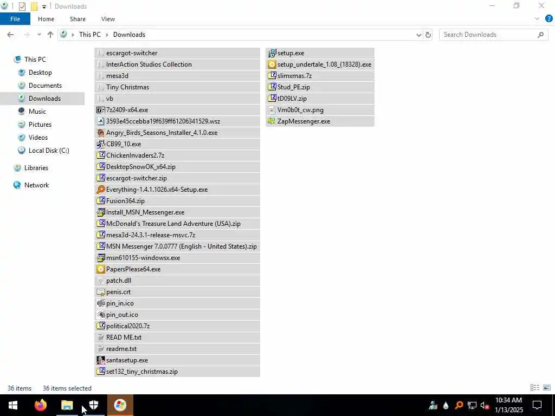Open the Share ribbon tab
This screenshot has height=416, width=555.
tap(78, 19)
